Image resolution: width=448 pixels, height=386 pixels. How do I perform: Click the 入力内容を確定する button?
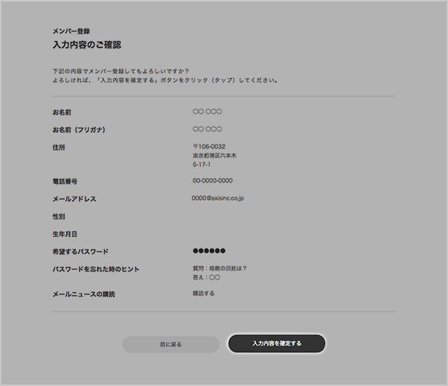pyautogui.click(x=277, y=344)
